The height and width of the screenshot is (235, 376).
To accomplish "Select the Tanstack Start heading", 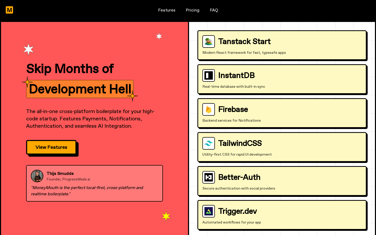I will [244, 42].
